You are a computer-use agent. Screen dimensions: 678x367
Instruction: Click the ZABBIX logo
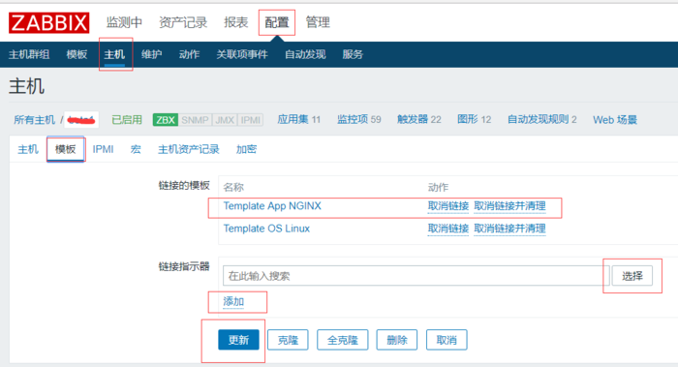[x=48, y=22]
